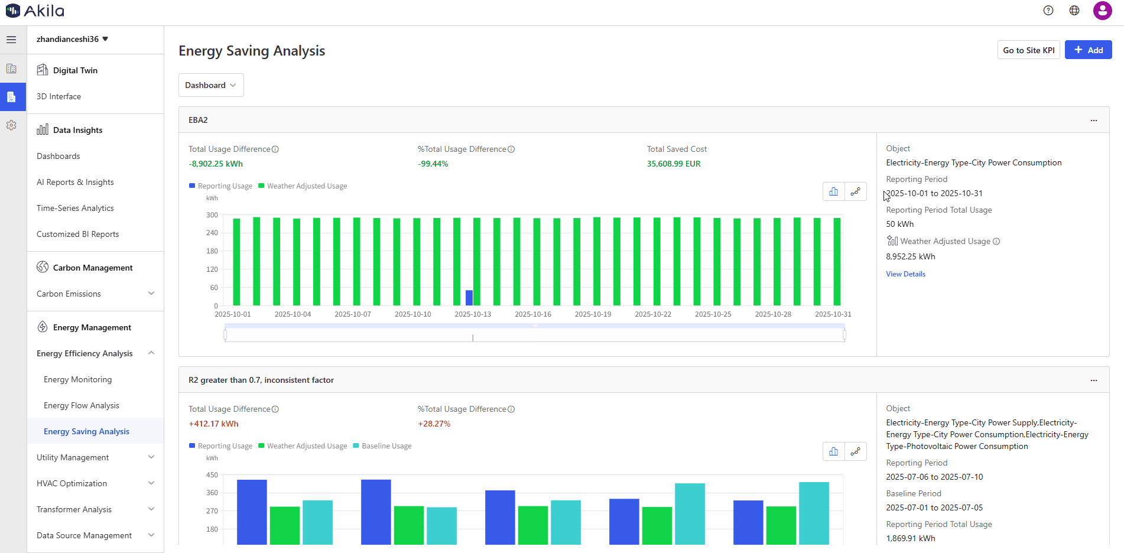This screenshot has height=553, width=1124.
Task: Click the View Details link
Action: tap(905, 274)
